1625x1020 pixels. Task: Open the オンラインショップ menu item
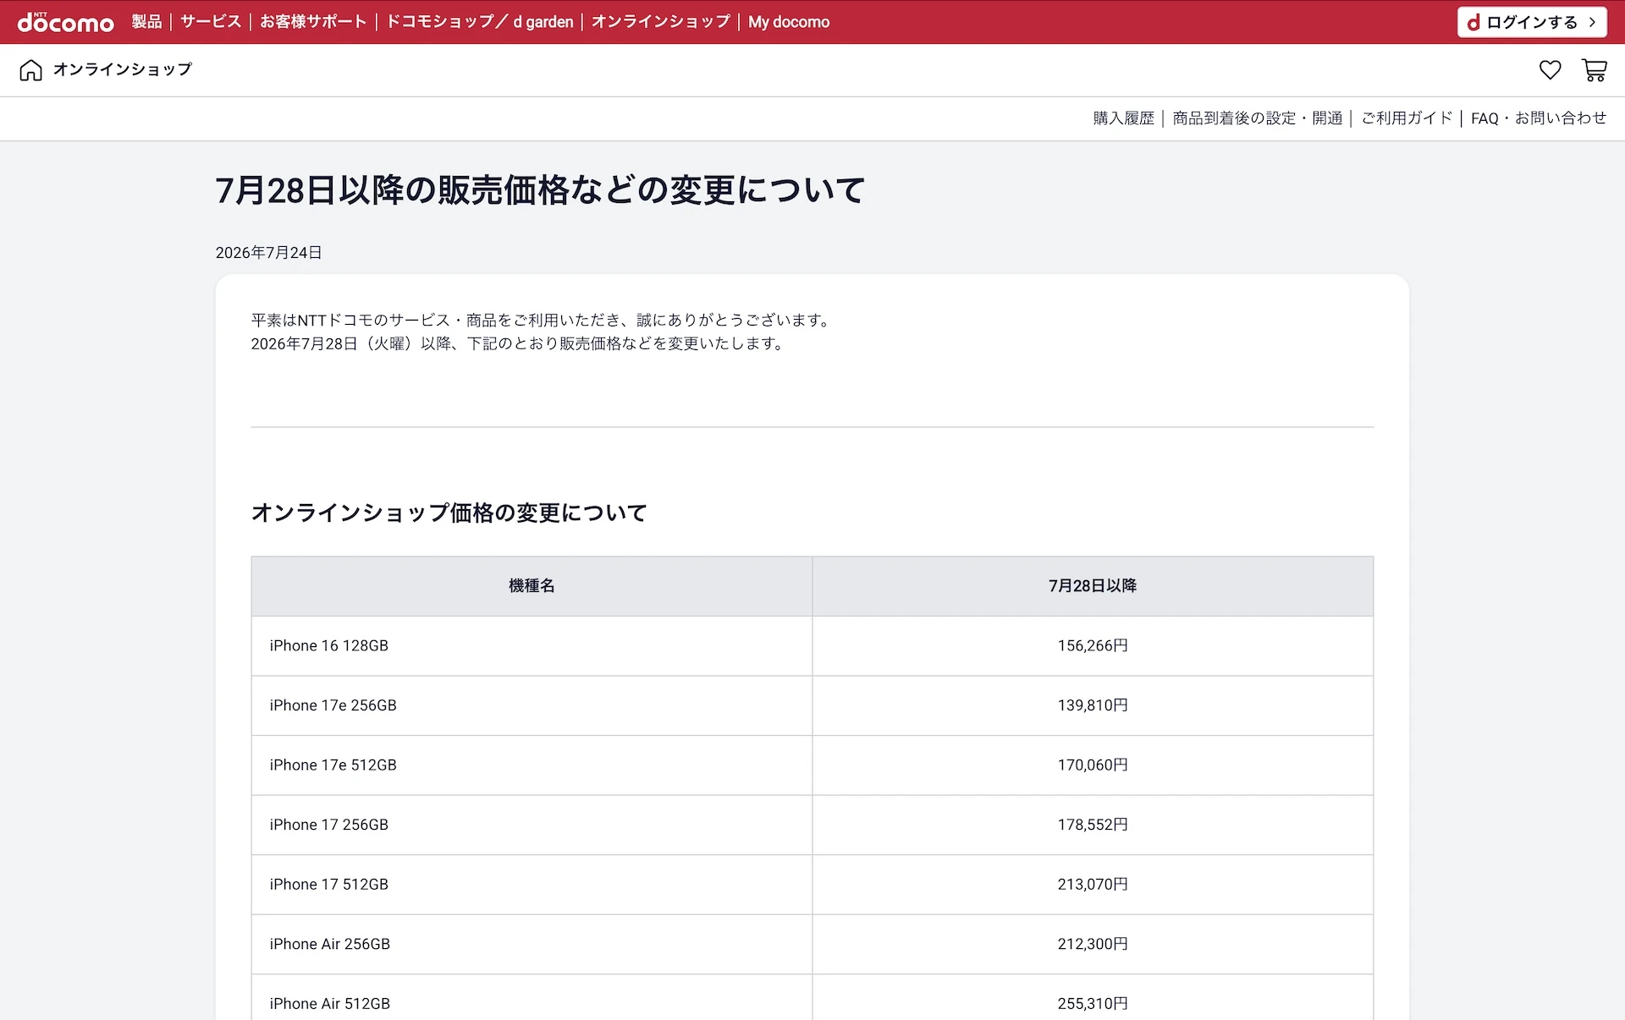pyautogui.click(x=661, y=22)
